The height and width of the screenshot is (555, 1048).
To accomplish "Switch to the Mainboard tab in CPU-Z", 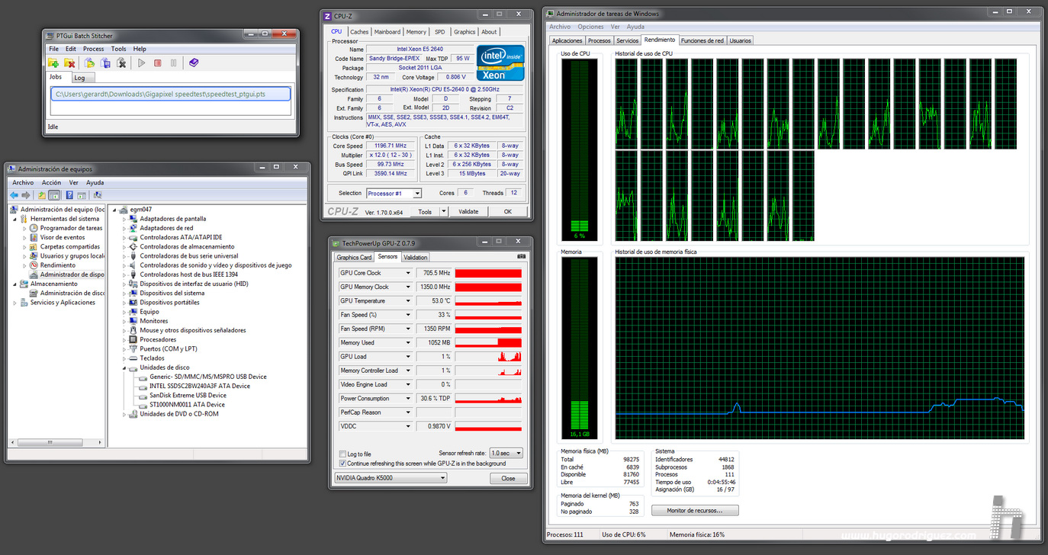I will [x=387, y=32].
